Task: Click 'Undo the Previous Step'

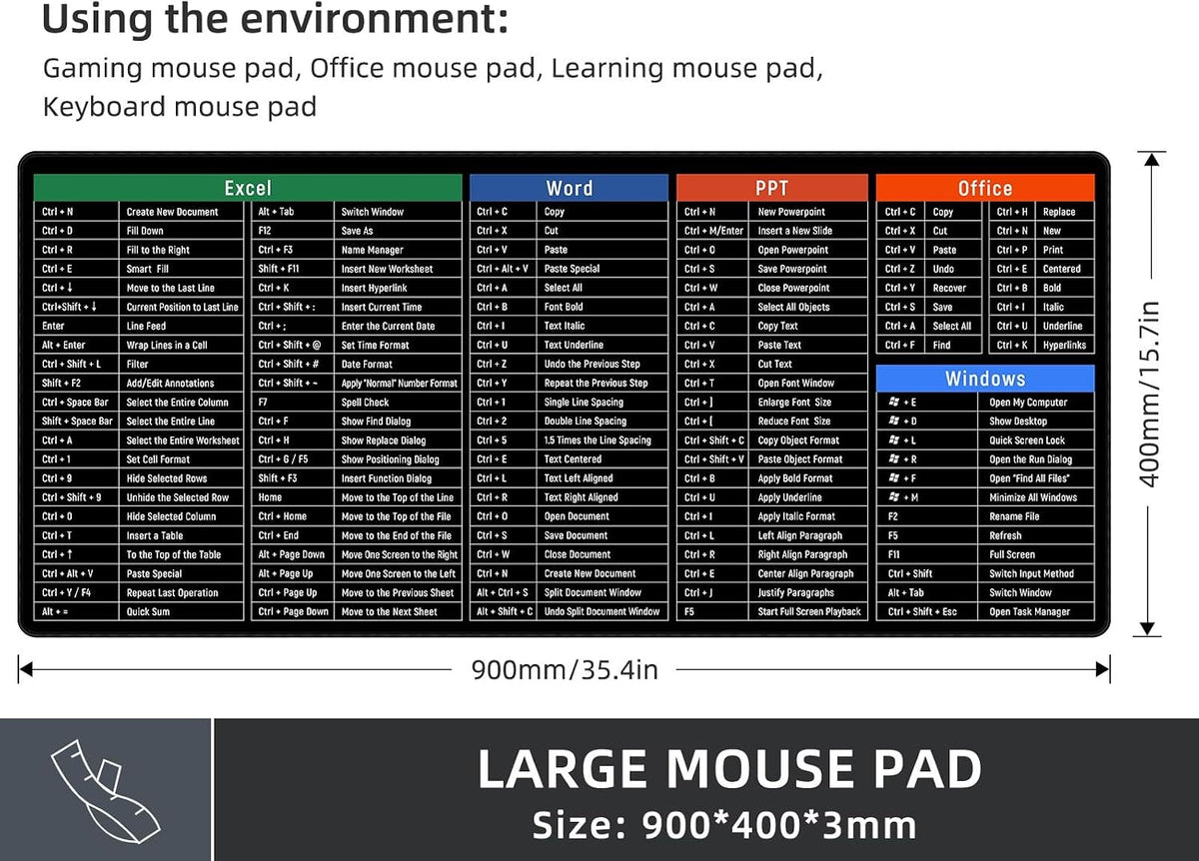Action: [603, 365]
